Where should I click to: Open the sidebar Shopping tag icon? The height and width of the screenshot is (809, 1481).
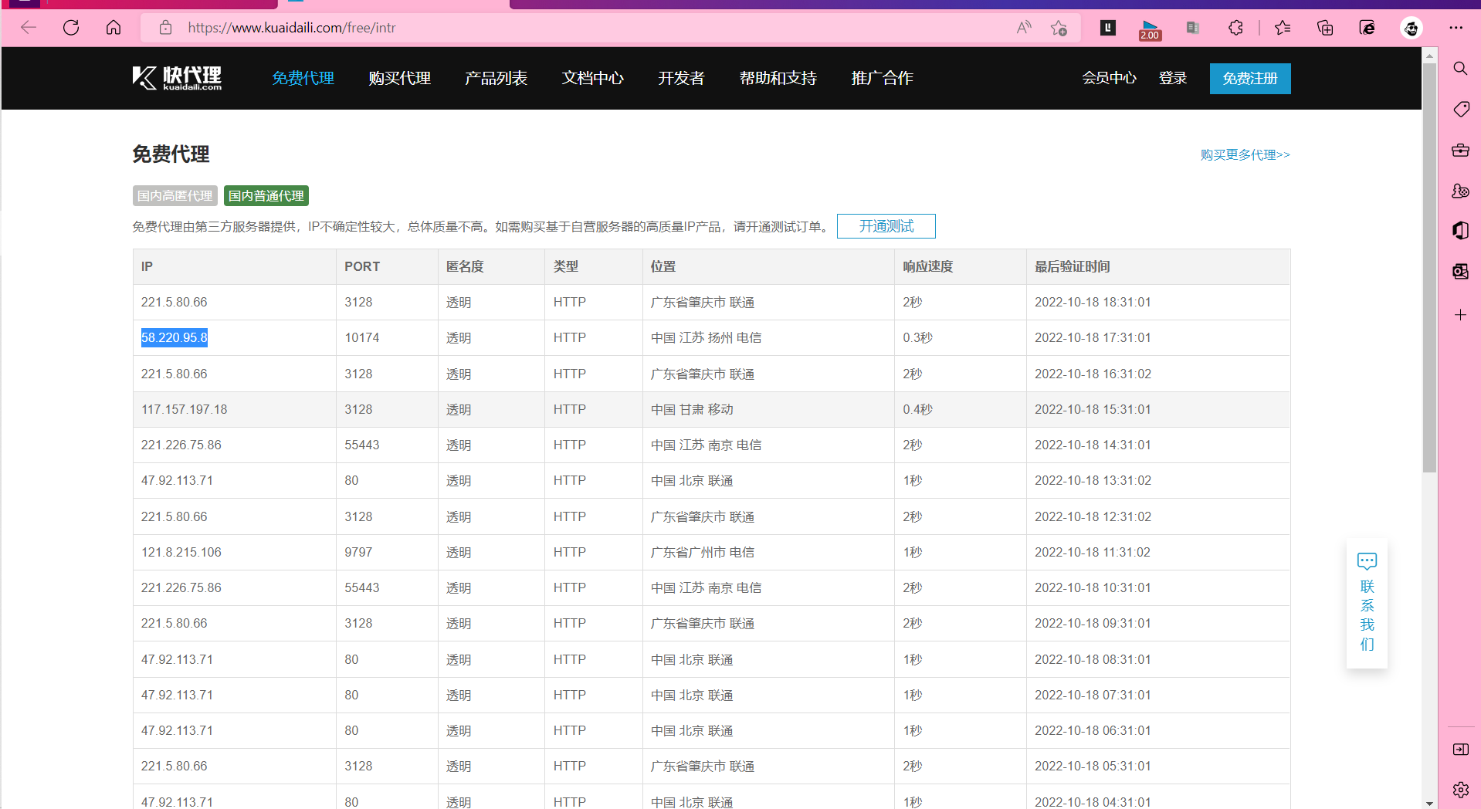pos(1460,109)
